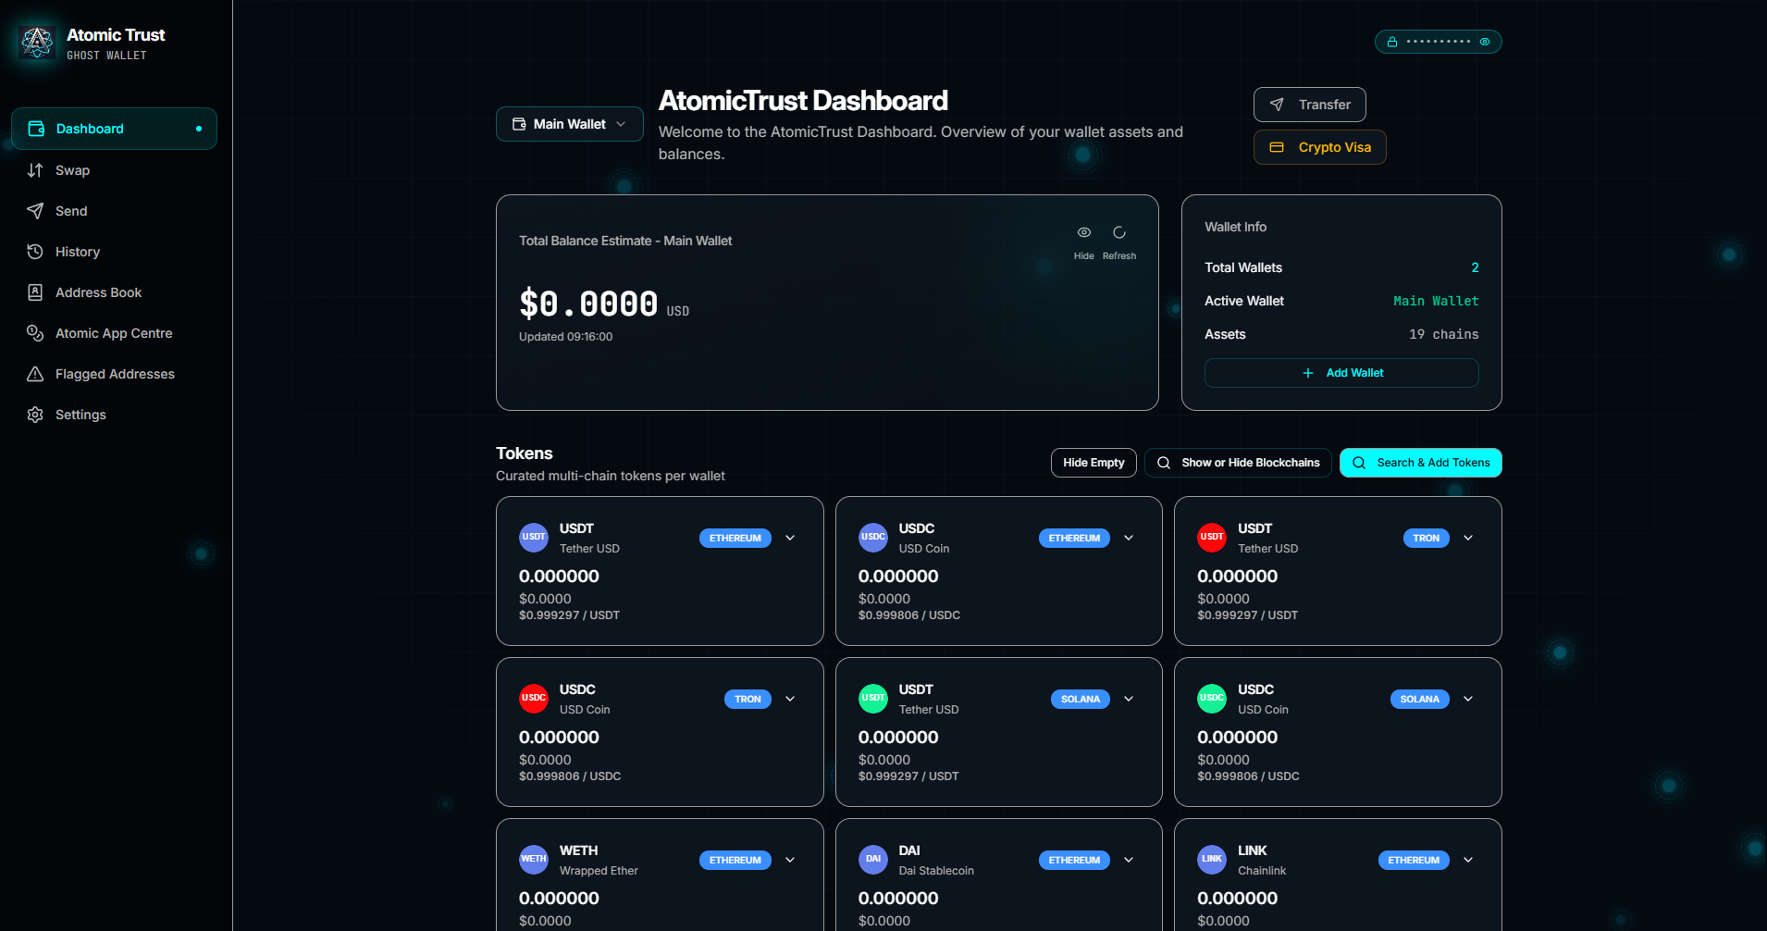Expand the USDC Ethereum card chevron
1767x931 pixels.
pos(1129,538)
